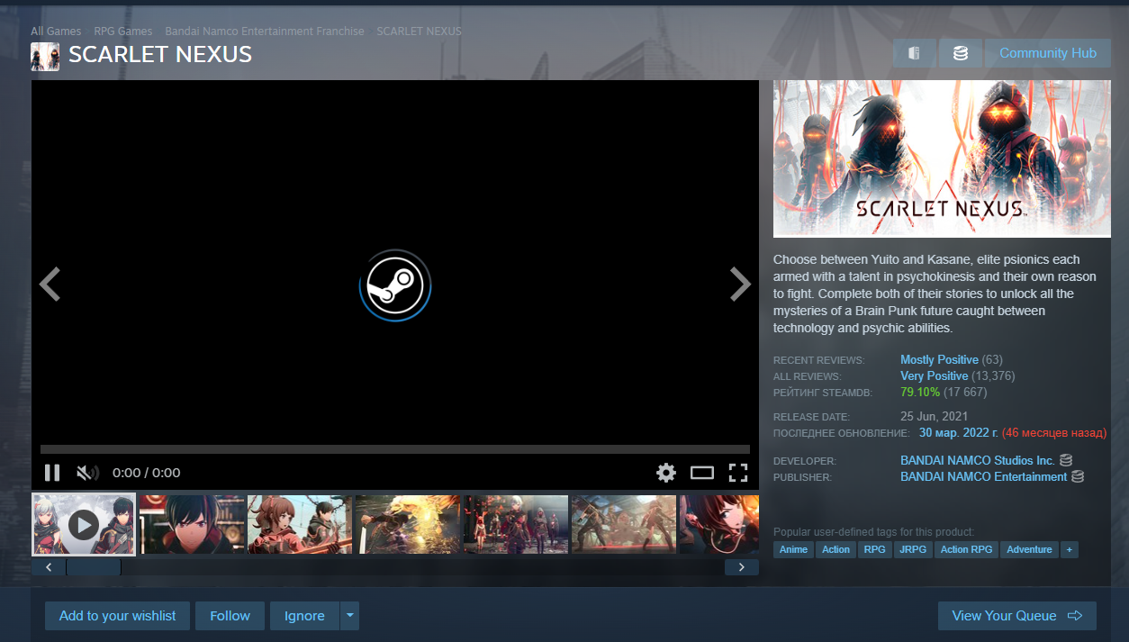Follow the game
The width and height of the screenshot is (1129, 642).
point(230,616)
